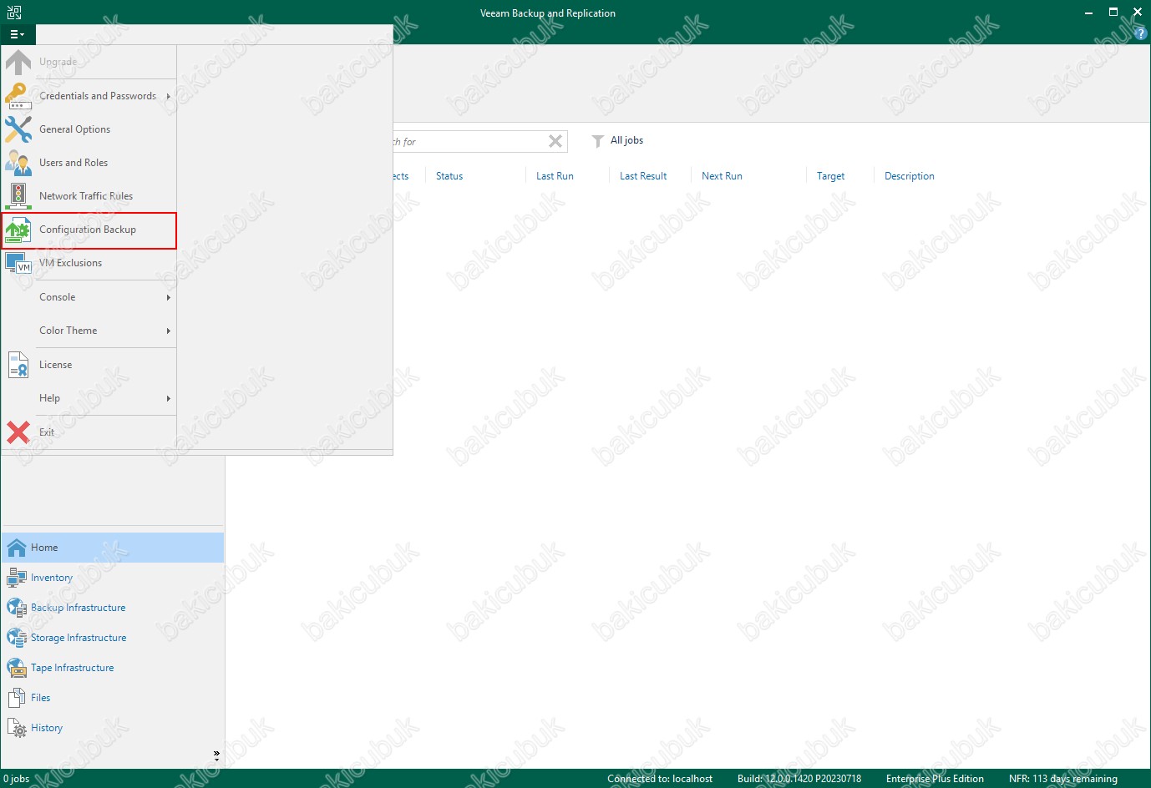Click 'Connected to: localhost' in status bar
This screenshot has height=788, width=1151.
pos(660,779)
